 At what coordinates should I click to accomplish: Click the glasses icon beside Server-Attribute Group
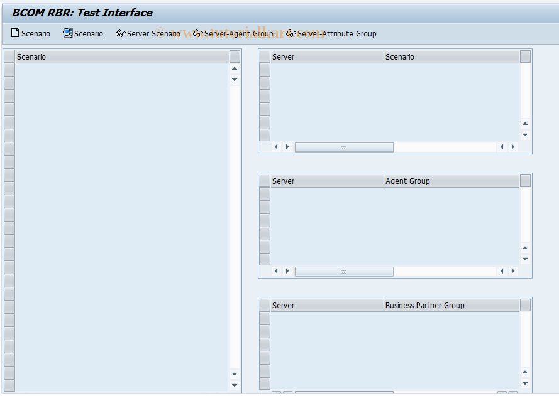[291, 33]
